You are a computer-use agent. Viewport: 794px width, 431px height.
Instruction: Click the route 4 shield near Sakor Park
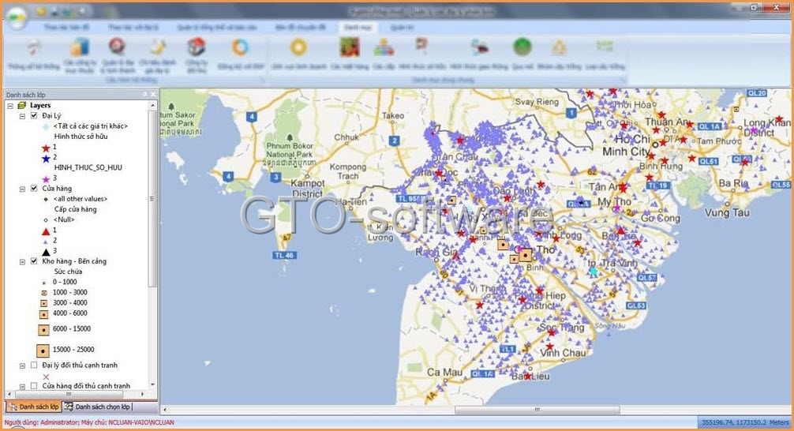[252, 117]
